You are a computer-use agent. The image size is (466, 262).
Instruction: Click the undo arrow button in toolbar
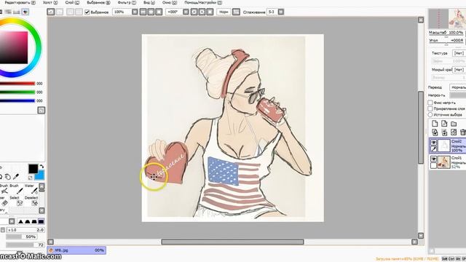[x=51, y=12]
